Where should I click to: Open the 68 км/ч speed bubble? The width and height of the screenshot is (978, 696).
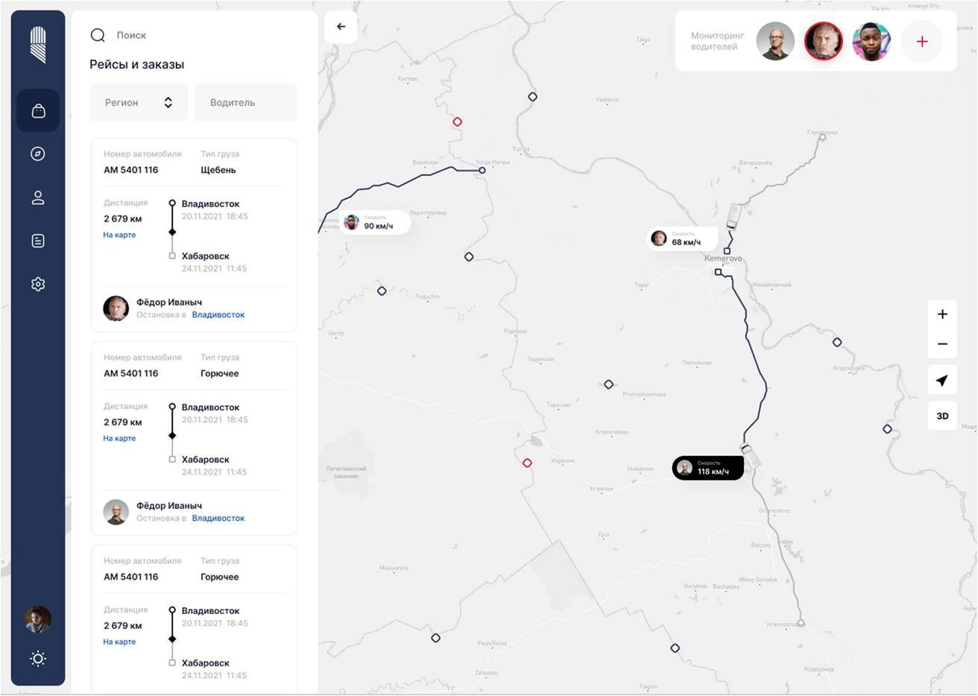coord(683,238)
